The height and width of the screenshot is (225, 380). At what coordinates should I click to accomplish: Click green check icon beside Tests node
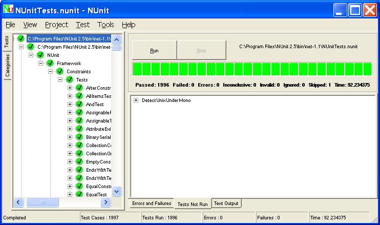point(69,79)
